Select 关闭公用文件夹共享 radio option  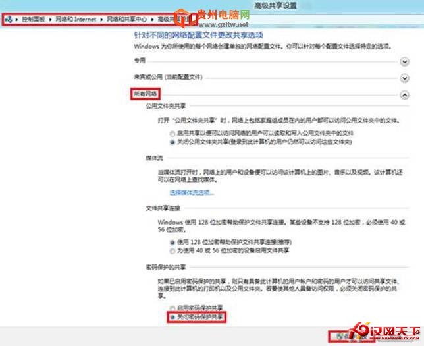pyautogui.click(x=172, y=141)
